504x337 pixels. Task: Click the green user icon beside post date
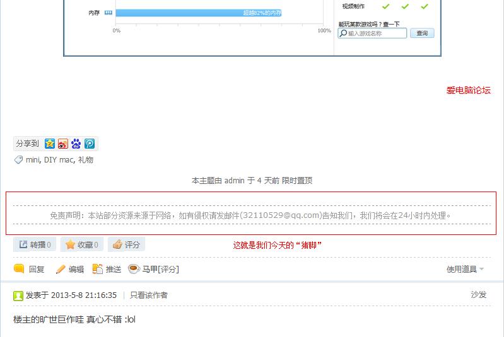point(18,295)
